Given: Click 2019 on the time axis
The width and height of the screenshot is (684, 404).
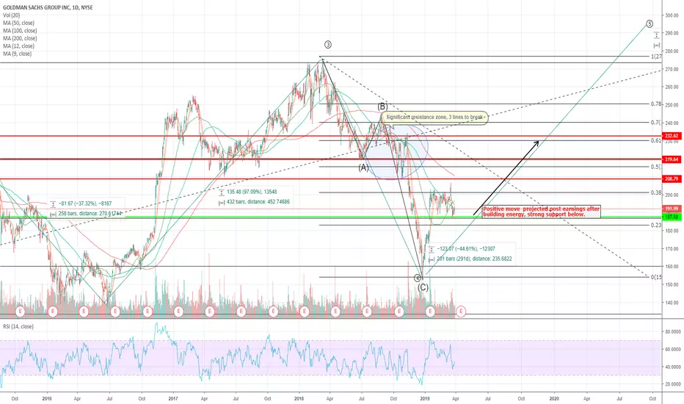Looking at the screenshot, I should click(425, 399).
